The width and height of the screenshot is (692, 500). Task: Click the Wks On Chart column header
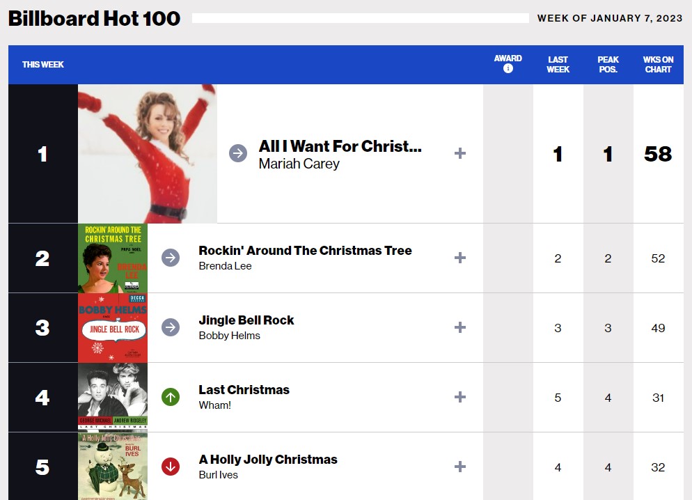(x=658, y=65)
